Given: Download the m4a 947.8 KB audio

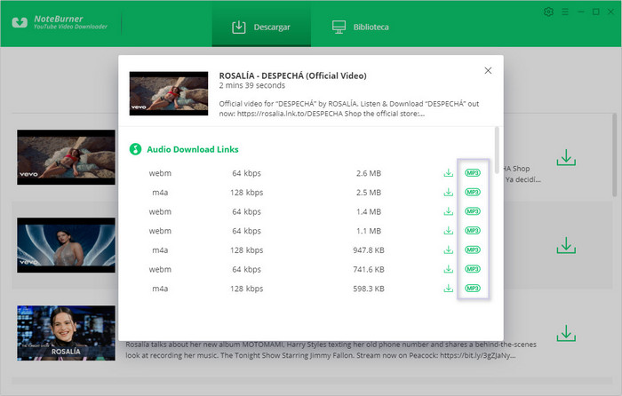Looking at the screenshot, I should tap(448, 250).
